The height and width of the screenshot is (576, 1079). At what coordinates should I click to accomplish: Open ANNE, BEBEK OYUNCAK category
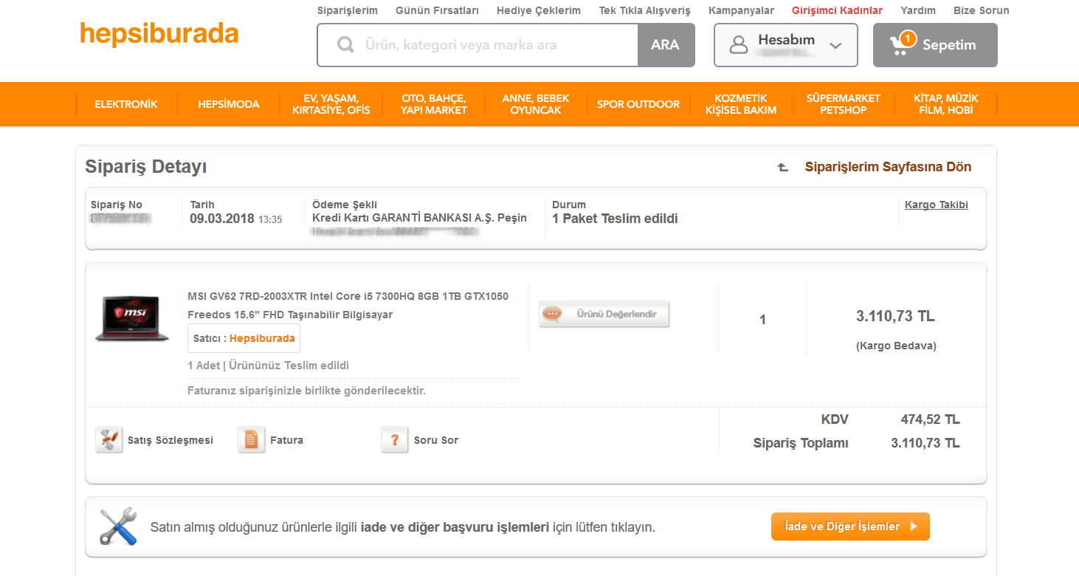point(536,104)
